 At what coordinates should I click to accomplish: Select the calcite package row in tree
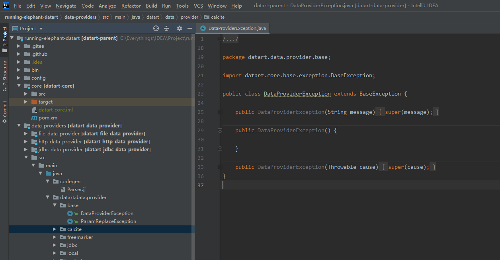pos(102,229)
